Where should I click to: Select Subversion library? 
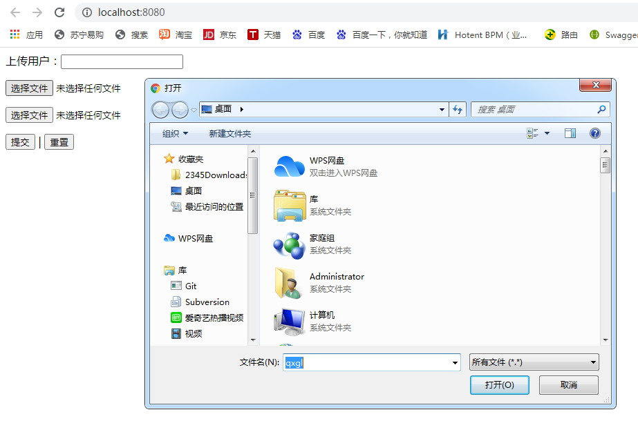tap(200, 302)
